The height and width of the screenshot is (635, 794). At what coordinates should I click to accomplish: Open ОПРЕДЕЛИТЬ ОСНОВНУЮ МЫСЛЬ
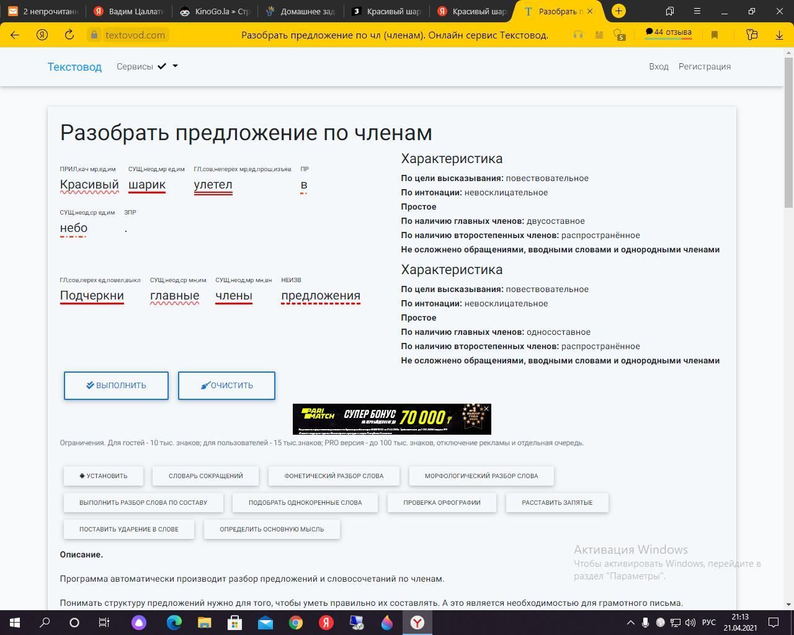[x=272, y=529]
